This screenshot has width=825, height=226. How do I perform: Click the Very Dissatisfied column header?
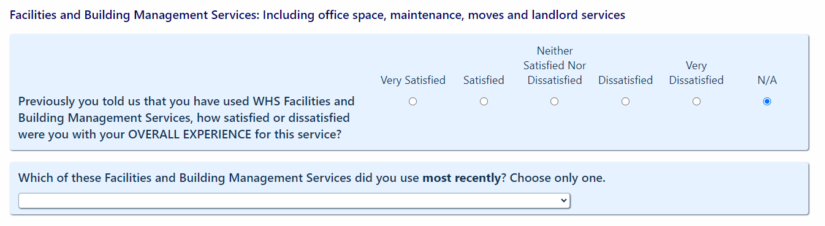coord(696,73)
